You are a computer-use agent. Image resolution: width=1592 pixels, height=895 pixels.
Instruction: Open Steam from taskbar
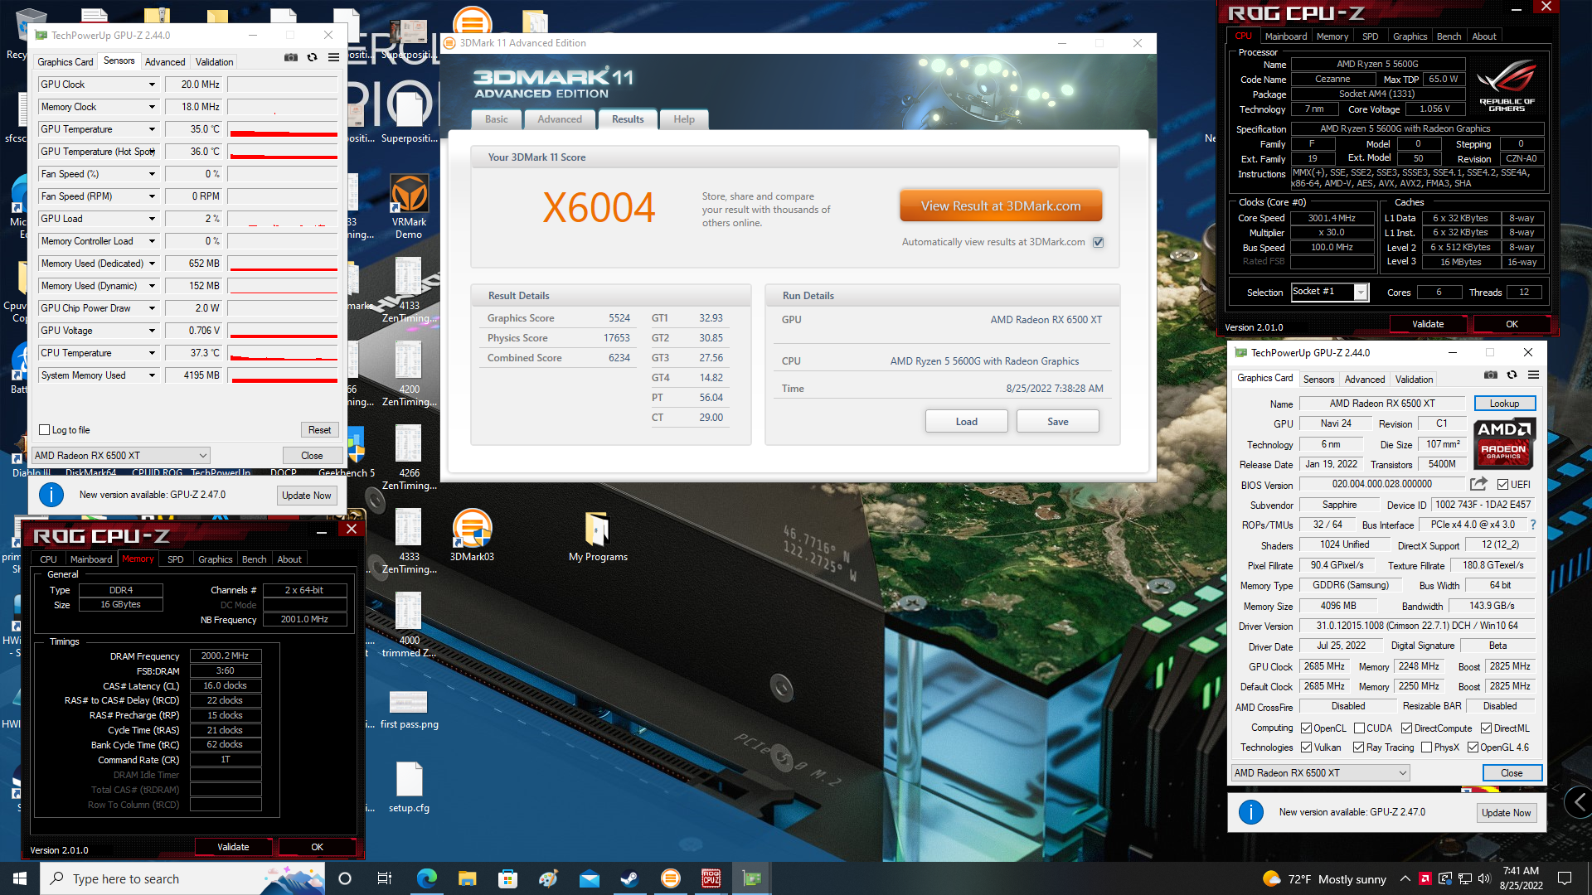pyautogui.click(x=629, y=878)
